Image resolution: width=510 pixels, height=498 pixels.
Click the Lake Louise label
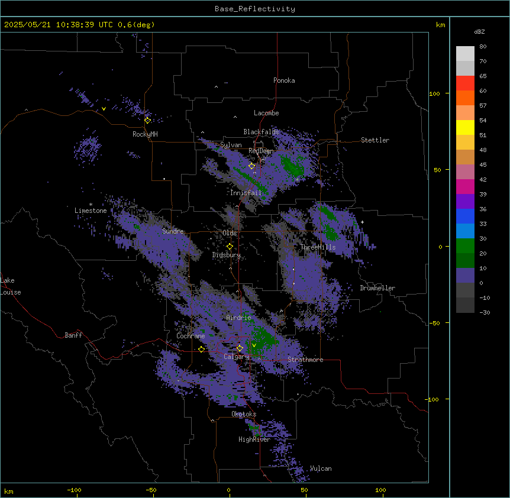point(11,286)
